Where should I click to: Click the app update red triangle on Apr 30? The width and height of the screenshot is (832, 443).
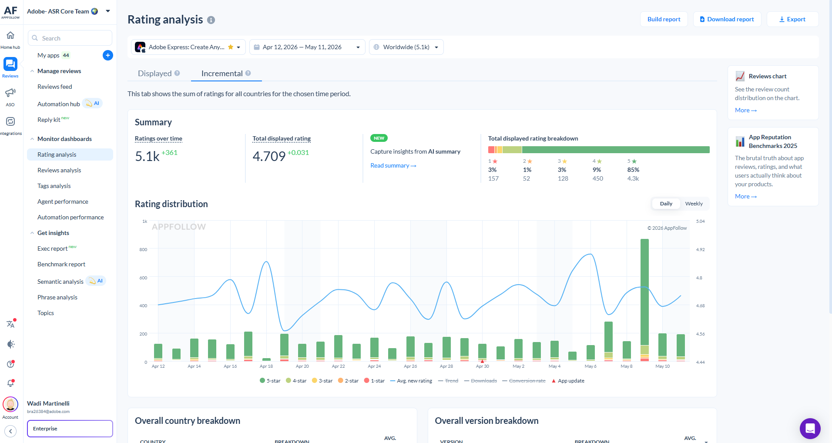click(x=482, y=361)
